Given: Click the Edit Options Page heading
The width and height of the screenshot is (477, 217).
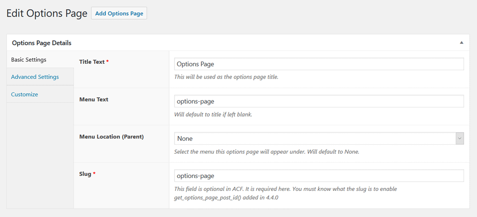Looking at the screenshot, I should (47, 14).
